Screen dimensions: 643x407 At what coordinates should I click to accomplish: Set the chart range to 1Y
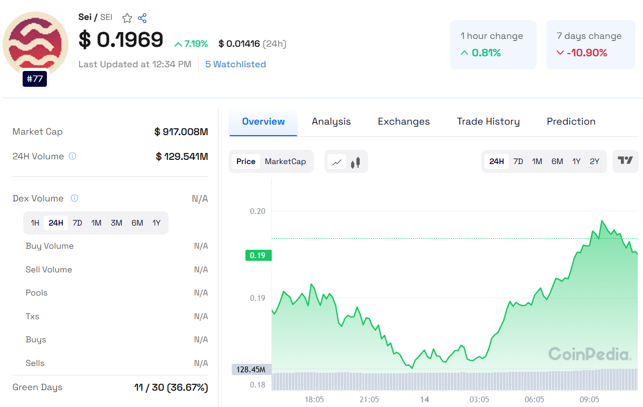click(x=577, y=161)
